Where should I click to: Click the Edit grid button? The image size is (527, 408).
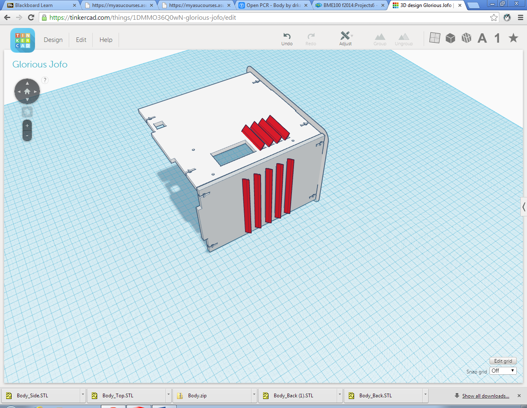click(503, 361)
